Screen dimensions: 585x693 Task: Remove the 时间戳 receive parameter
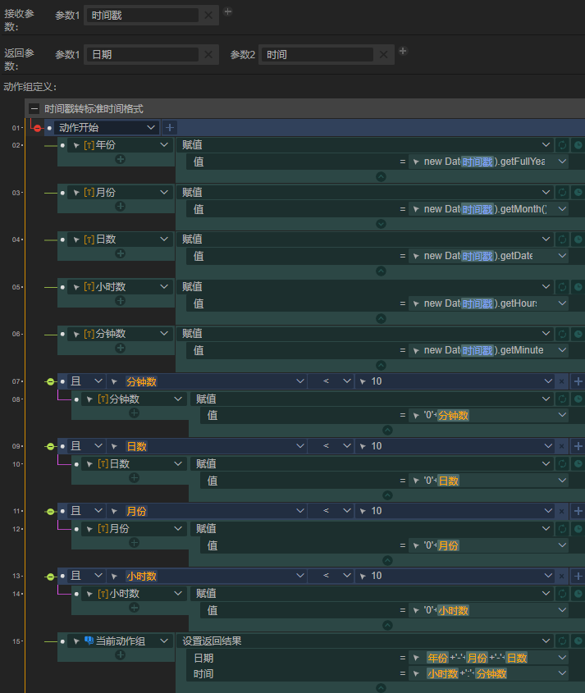208,16
